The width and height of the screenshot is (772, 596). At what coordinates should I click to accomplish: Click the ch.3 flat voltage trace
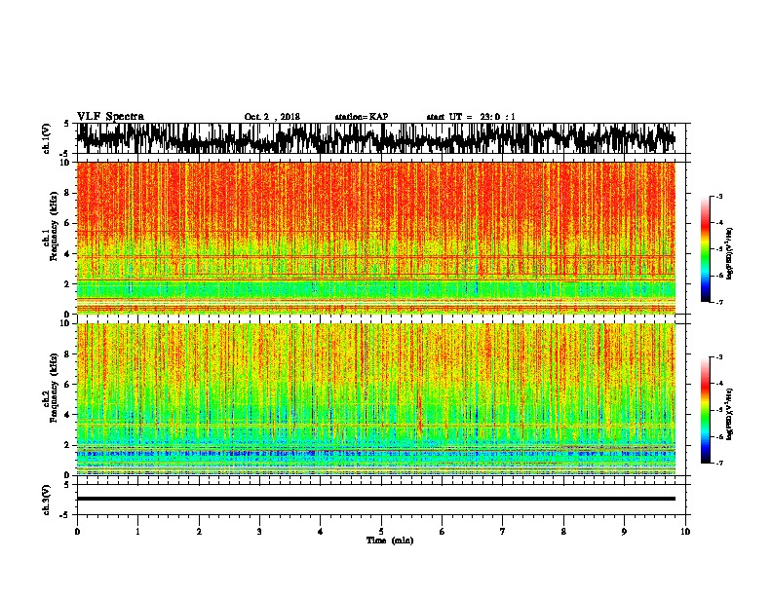(x=375, y=499)
